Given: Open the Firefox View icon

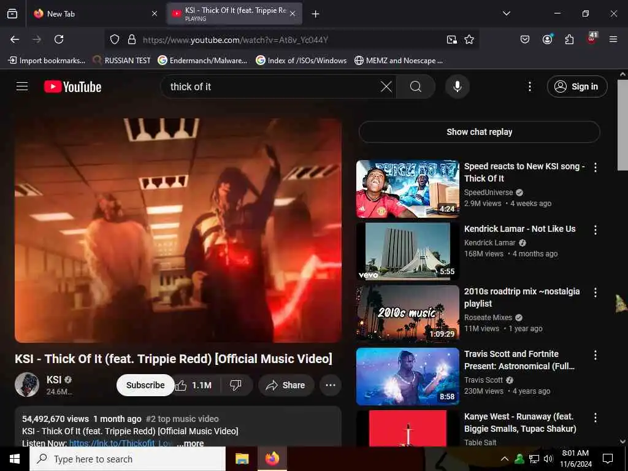Looking at the screenshot, I should click(12, 14).
